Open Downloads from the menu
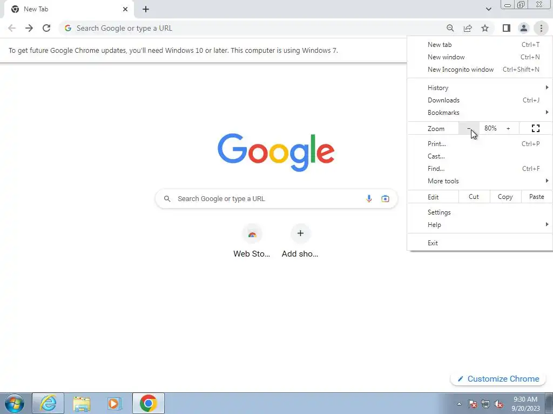Screen dimensions: 553x414 (x=480, y=100)
